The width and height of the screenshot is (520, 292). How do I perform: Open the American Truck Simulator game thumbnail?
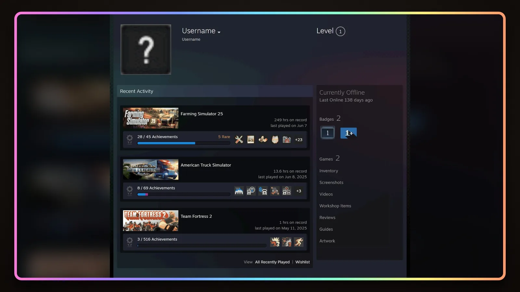tap(150, 169)
